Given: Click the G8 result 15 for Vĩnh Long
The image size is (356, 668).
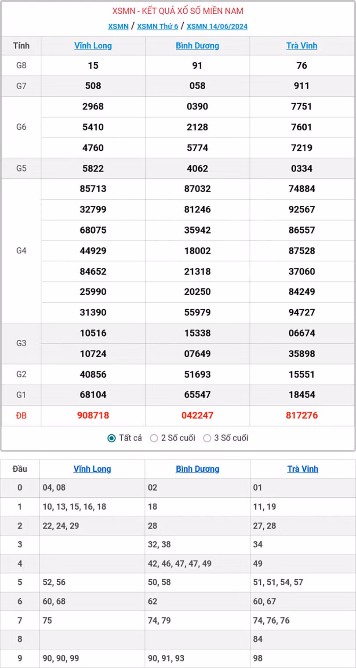Looking at the screenshot, I should (x=93, y=65).
